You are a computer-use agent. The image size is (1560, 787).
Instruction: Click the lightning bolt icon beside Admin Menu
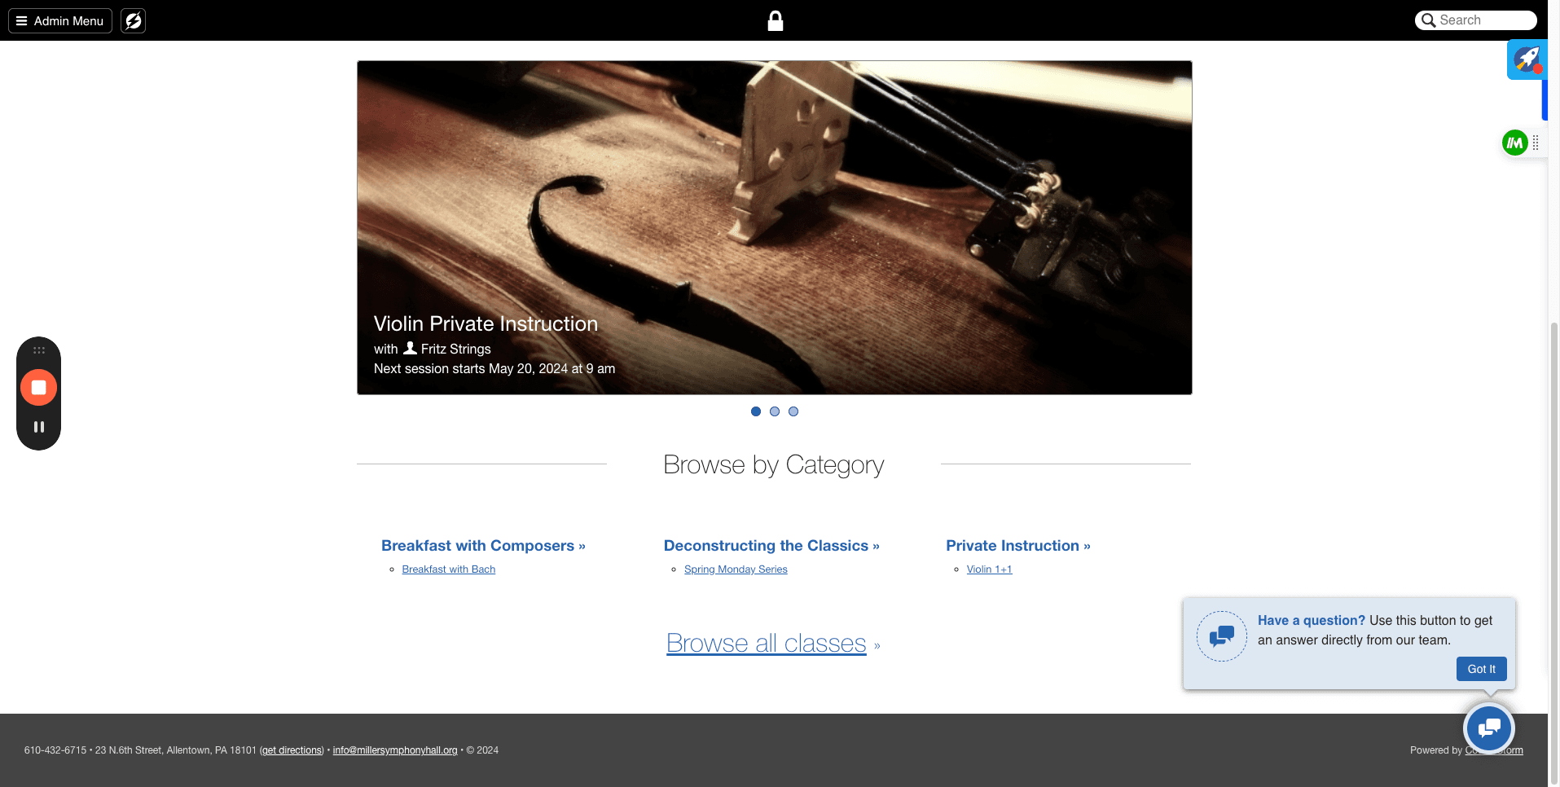click(133, 20)
